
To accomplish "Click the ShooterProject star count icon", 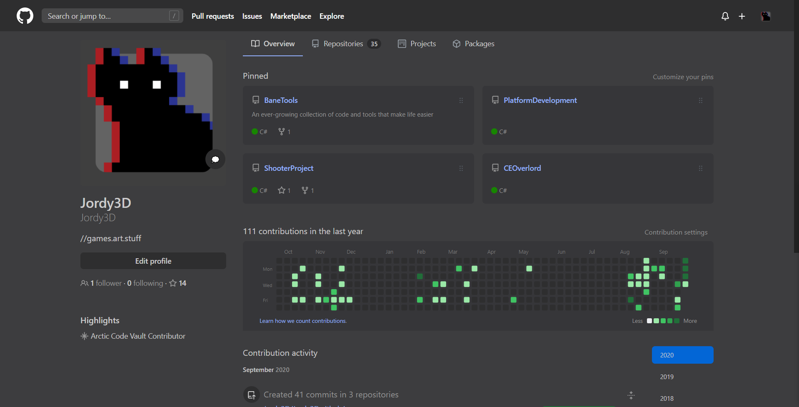I will pos(282,190).
